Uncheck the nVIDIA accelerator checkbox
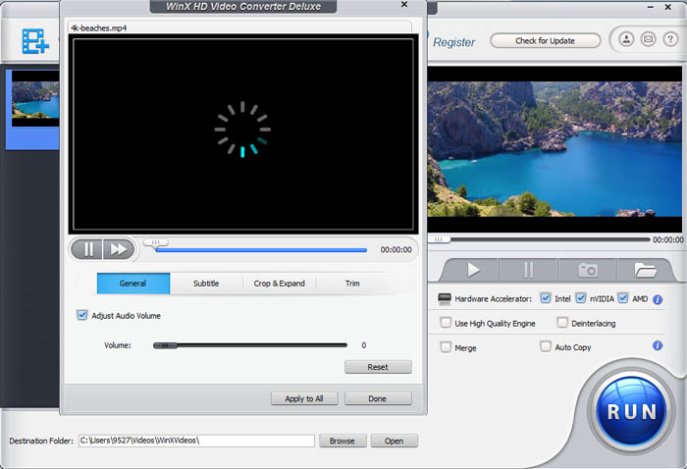 (x=581, y=298)
